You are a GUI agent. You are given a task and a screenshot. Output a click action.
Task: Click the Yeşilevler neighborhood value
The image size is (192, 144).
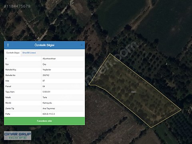tap(47, 70)
